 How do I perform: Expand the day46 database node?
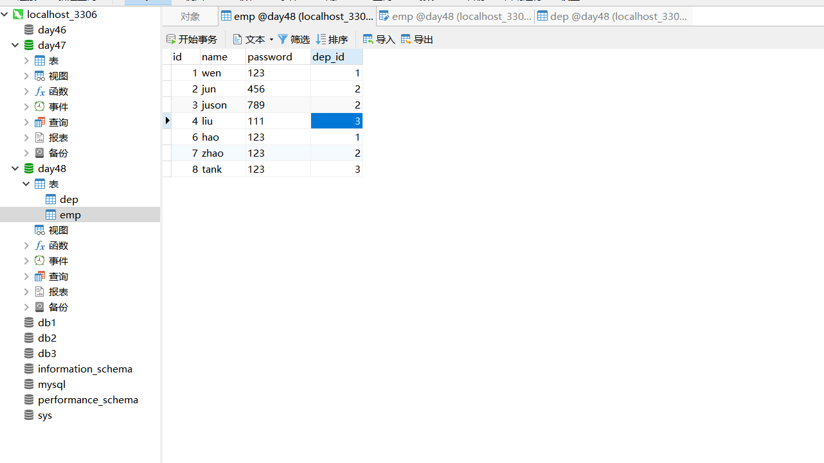pos(50,30)
